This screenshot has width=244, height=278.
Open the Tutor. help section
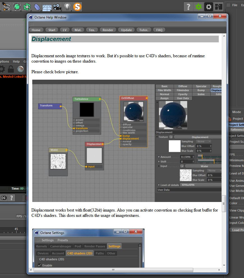(144, 30)
